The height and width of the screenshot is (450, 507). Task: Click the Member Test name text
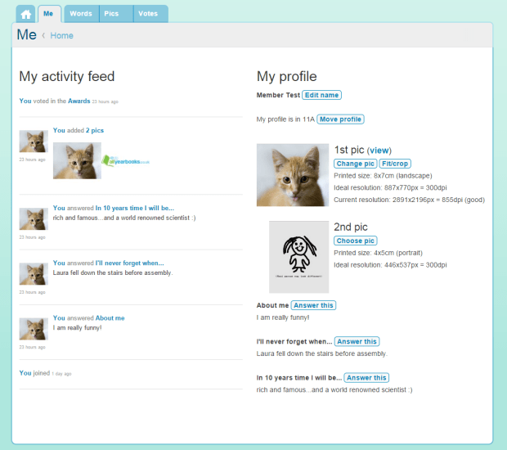[x=278, y=95]
